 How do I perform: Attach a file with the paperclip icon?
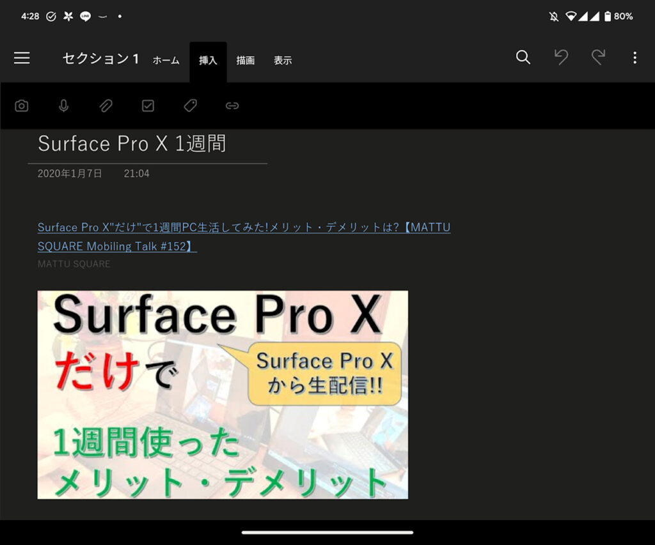106,106
